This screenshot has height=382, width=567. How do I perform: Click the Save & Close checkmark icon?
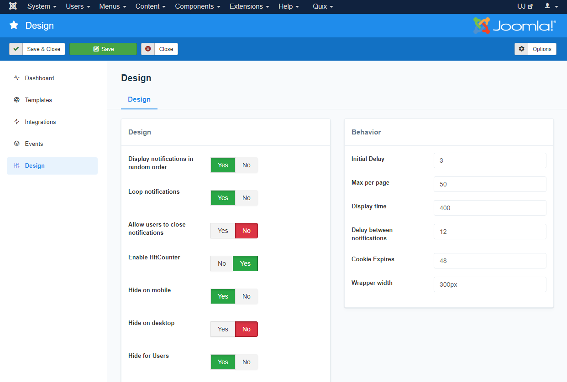pos(16,49)
